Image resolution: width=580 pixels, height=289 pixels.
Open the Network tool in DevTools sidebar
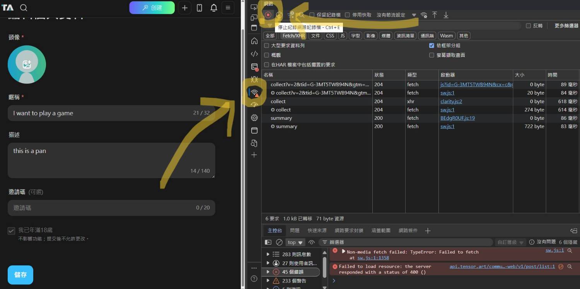(254, 93)
